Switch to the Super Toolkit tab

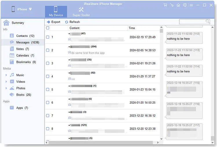[81, 12]
